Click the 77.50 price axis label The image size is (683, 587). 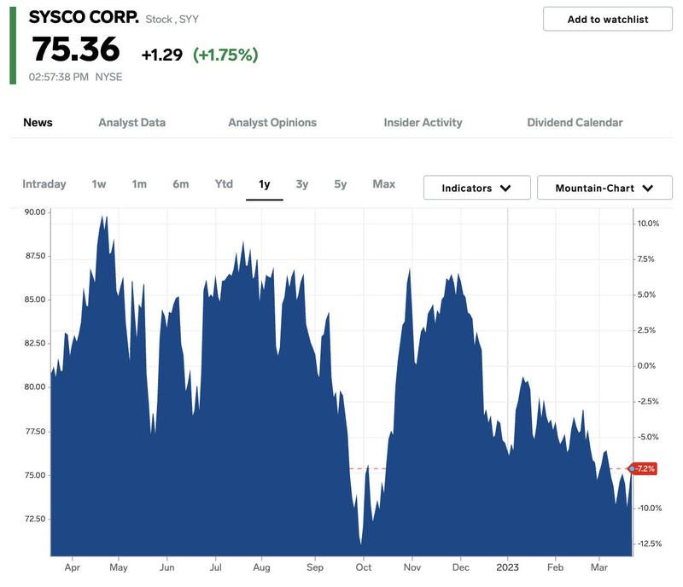tap(35, 432)
